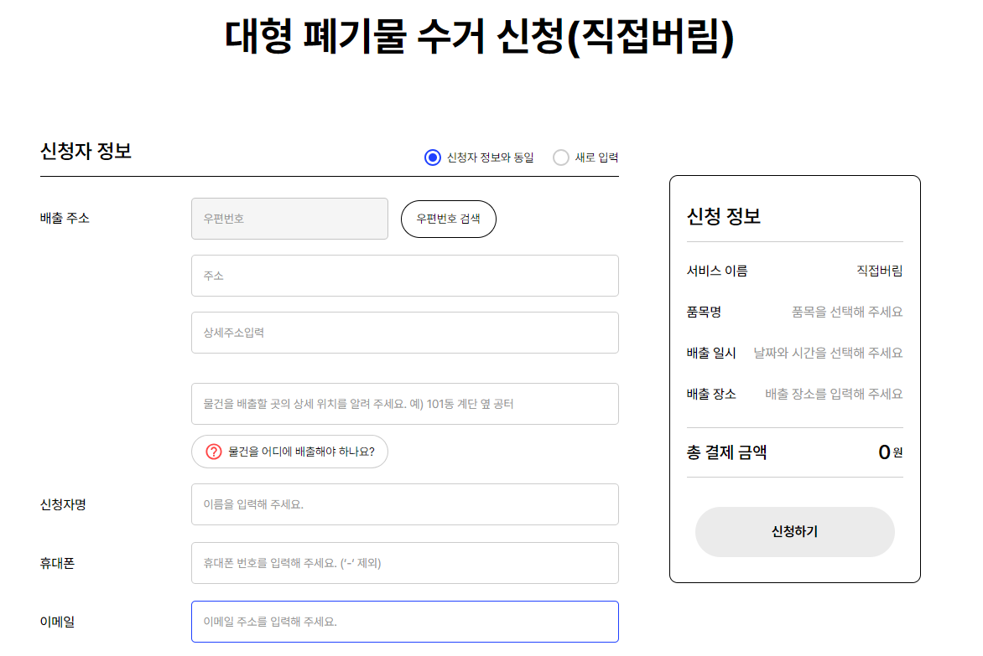Click the 직접버림 service name text
Viewport: 983px width, 656px height.
point(878,271)
